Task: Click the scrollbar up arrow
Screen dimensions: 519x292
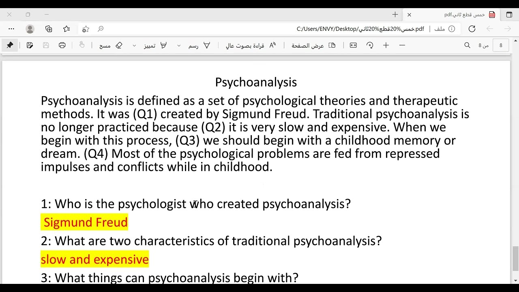Action: coord(516,40)
